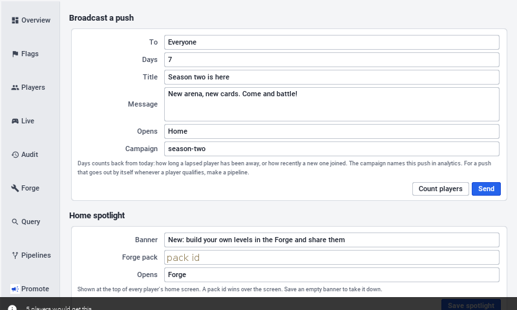Click the 'Message' field label
This screenshot has height=310, width=517.
[143, 105]
